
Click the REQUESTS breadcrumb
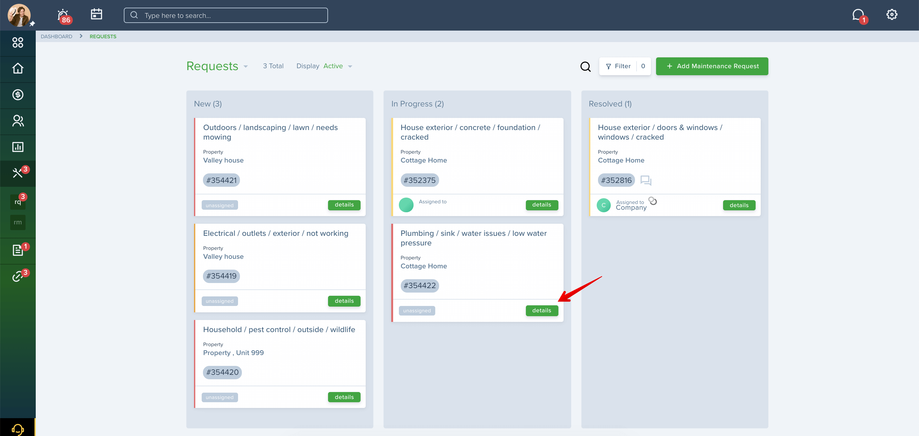click(103, 36)
